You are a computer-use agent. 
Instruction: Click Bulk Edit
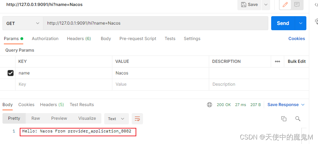coord(297,61)
